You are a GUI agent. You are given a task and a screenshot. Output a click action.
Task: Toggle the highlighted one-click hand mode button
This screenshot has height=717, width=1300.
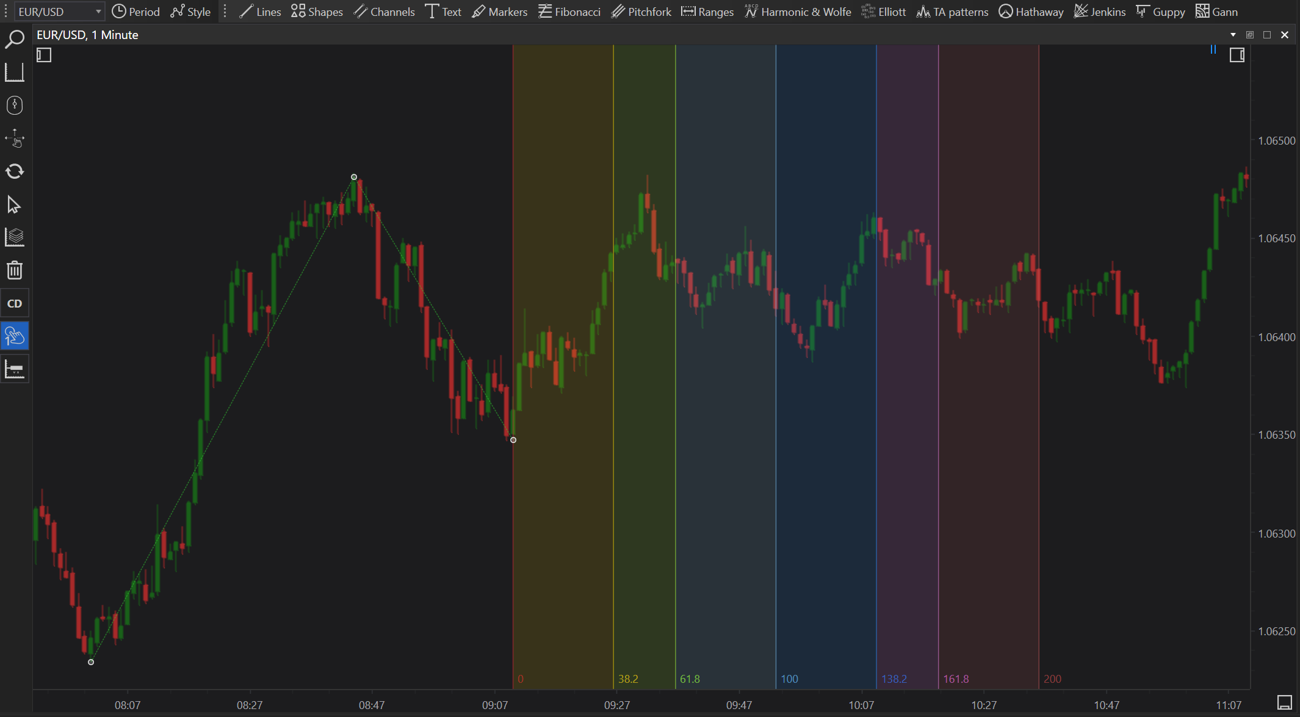pyautogui.click(x=14, y=336)
